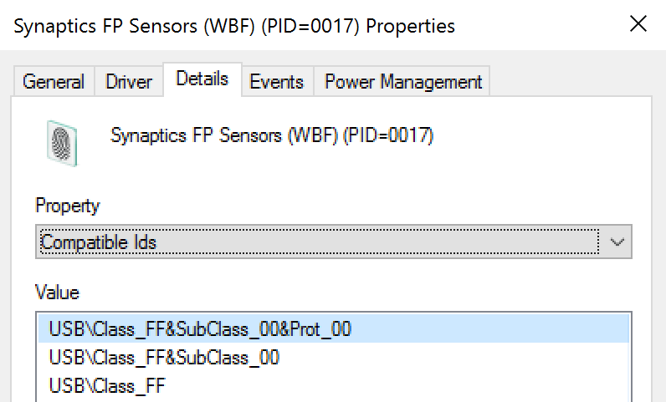Image resolution: width=666 pixels, height=402 pixels.
Task: Click the fingerprint sensor device icon
Action: (x=62, y=142)
